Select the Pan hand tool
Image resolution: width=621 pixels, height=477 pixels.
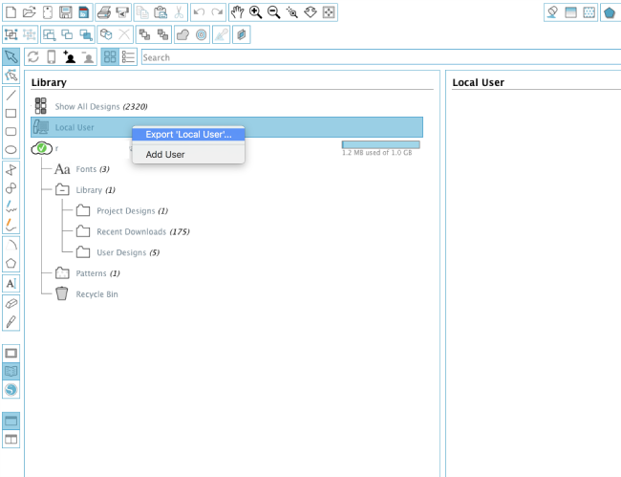pos(237,12)
